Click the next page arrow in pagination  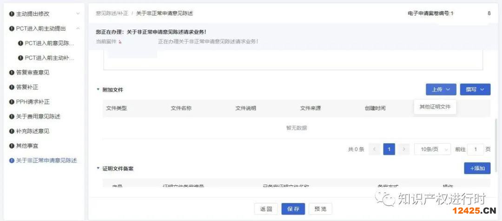click(404, 149)
